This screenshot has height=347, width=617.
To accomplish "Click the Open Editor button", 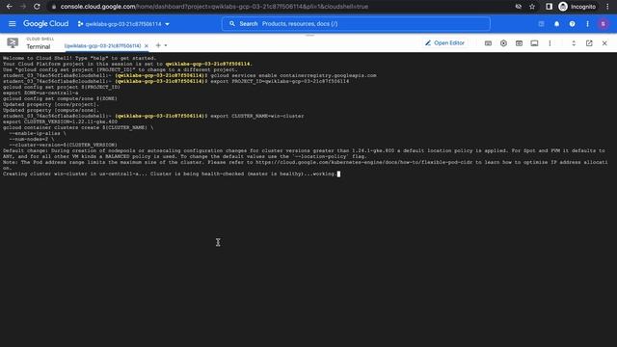I will pyautogui.click(x=444, y=42).
